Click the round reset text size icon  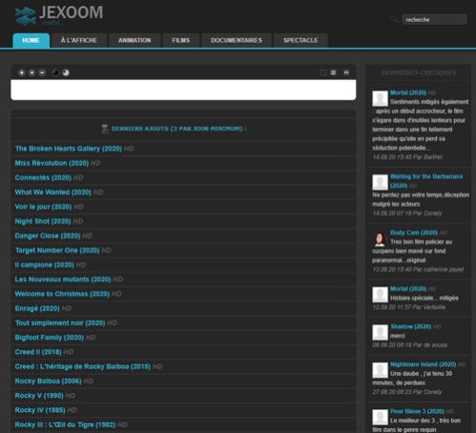pyautogui.click(x=31, y=72)
